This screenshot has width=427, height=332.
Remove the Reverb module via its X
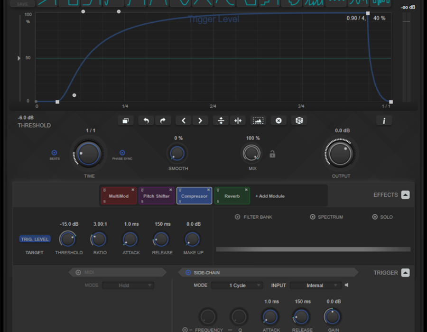246,190
